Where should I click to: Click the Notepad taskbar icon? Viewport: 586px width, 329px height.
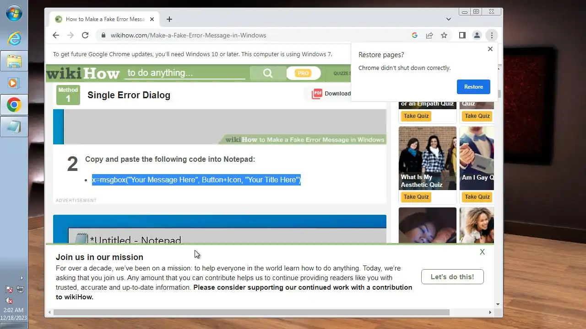[14, 127]
